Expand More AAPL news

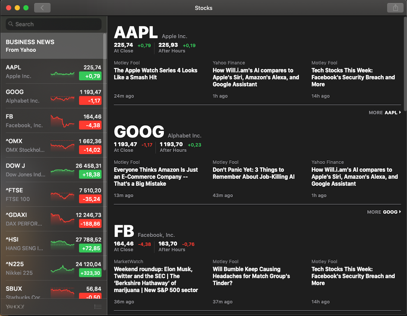coord(385,113)
